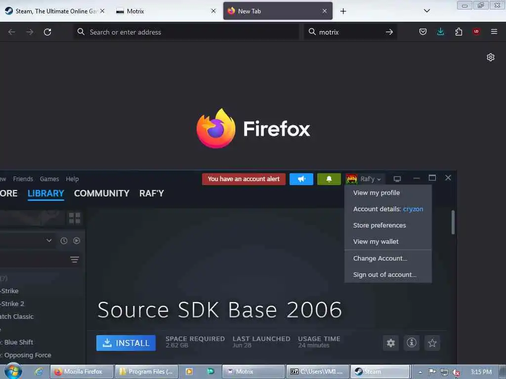Open Action Center flag tray icon
The height and width of the screenshot is (379, 506).
(x=432, y=372)
